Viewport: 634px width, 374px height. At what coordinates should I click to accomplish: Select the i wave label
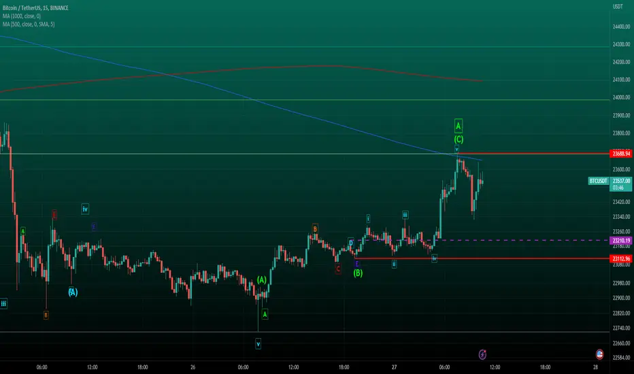pos(368,219)
